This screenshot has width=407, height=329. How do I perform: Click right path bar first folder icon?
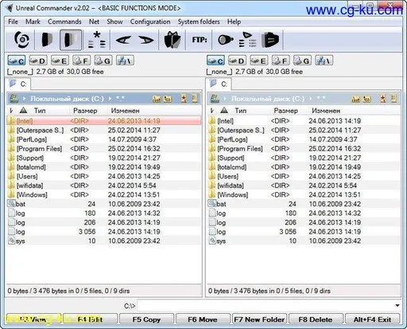[356, 99]
